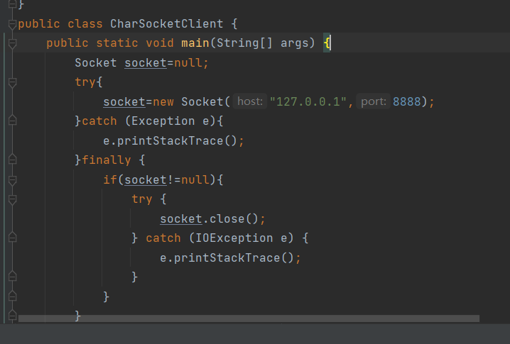
Task: Click 'class' keyword in class declaration
Action: pos(85,23)
